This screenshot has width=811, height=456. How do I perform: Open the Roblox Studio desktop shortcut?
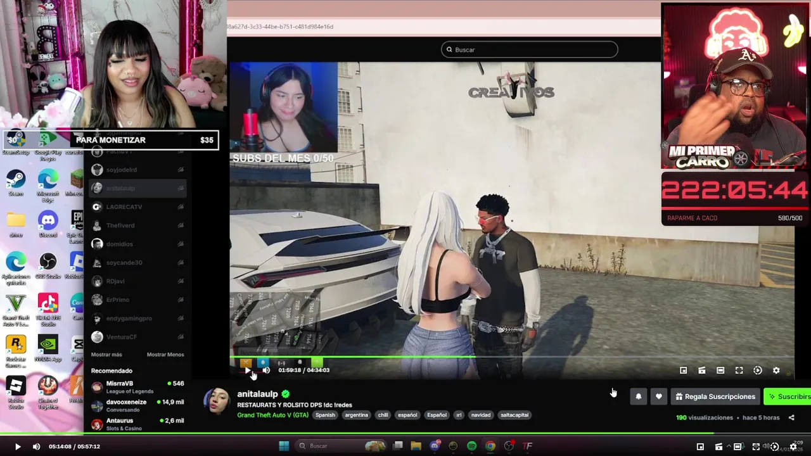[16, 391]
